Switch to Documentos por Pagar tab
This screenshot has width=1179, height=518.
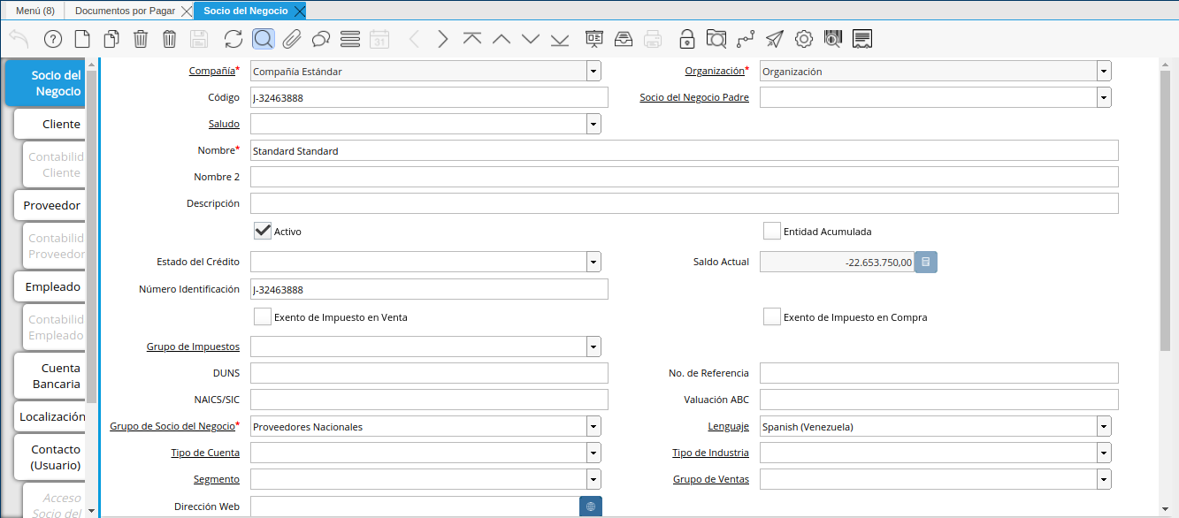(125, 11)
